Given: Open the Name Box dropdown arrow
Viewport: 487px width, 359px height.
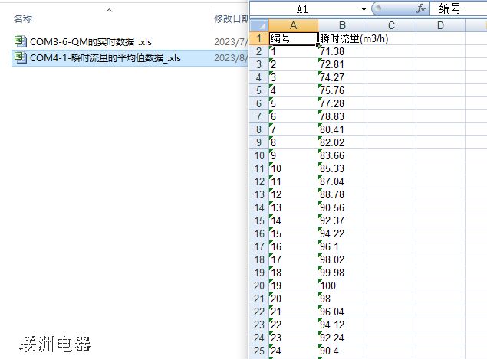Looking at the screenshot, I should 364,8.
